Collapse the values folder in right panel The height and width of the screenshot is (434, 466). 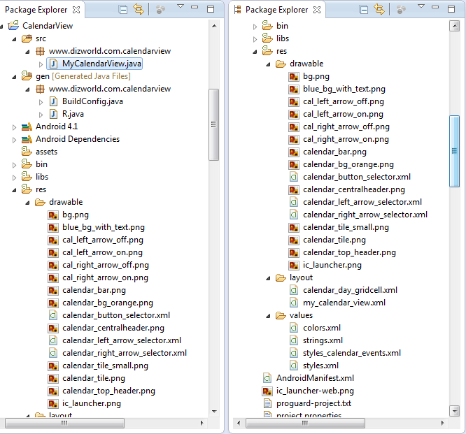[269, 316]
